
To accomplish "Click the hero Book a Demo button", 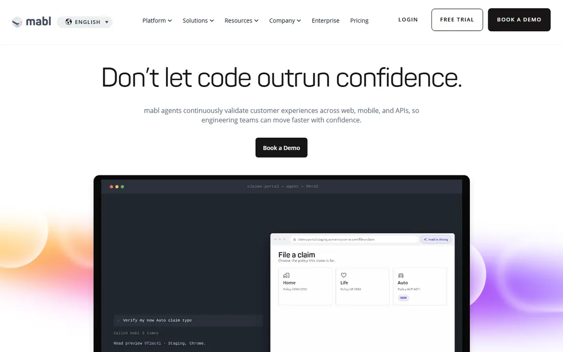I will tap(281, 147).
